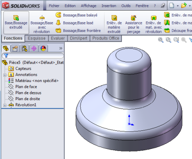Select Base/Bossage extrudé tool
The image size is (192, 159).
coord(16,22)
